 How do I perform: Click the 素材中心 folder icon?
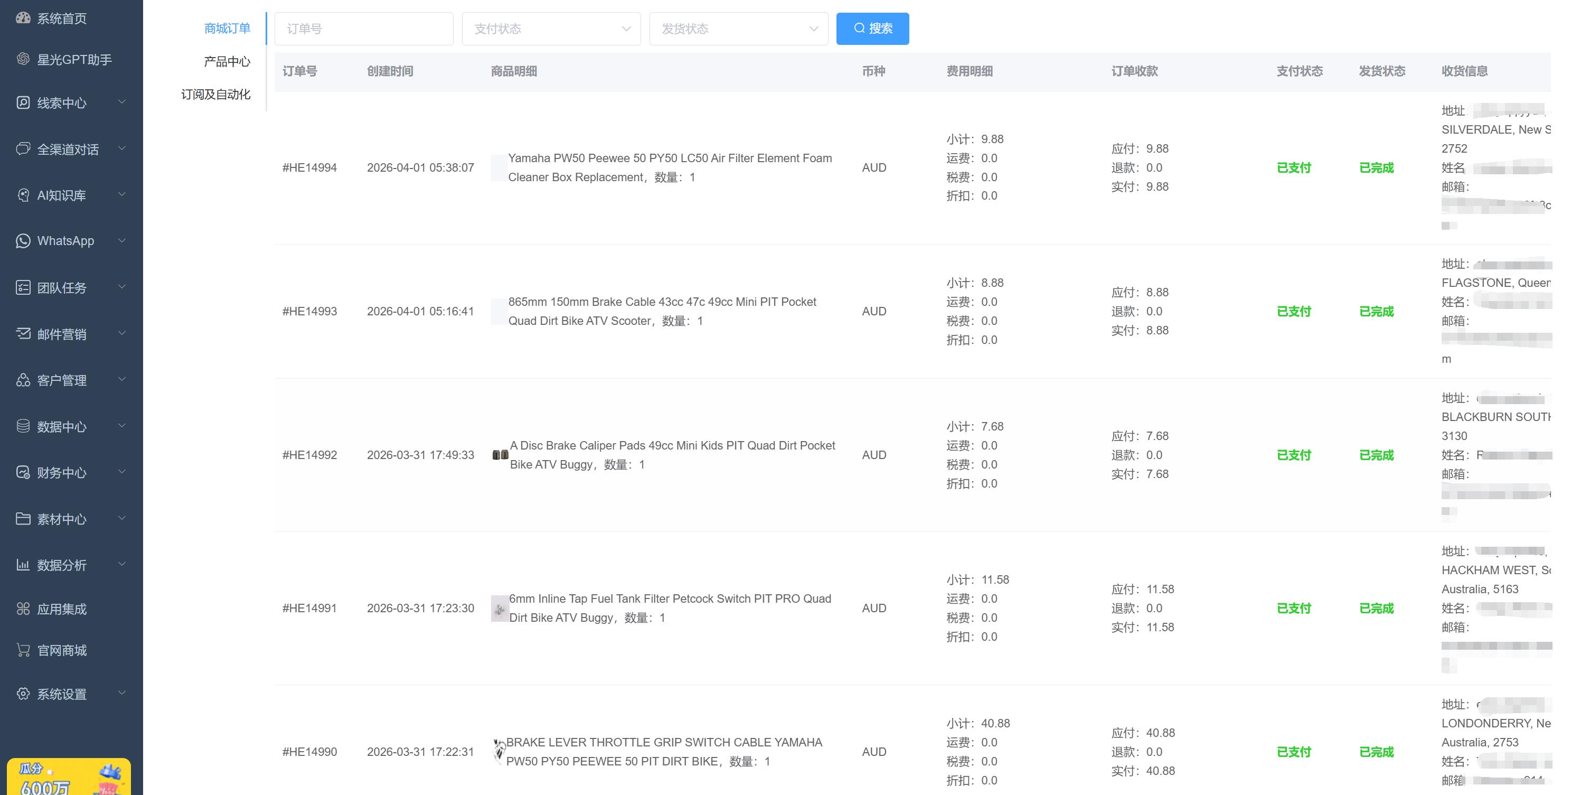tap(23, 519)
